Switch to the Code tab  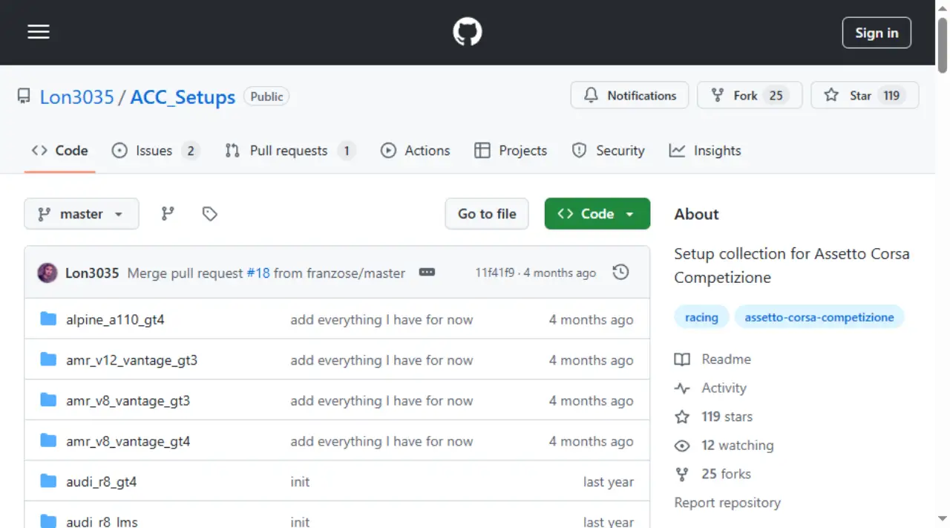click(x=59, y=151)
